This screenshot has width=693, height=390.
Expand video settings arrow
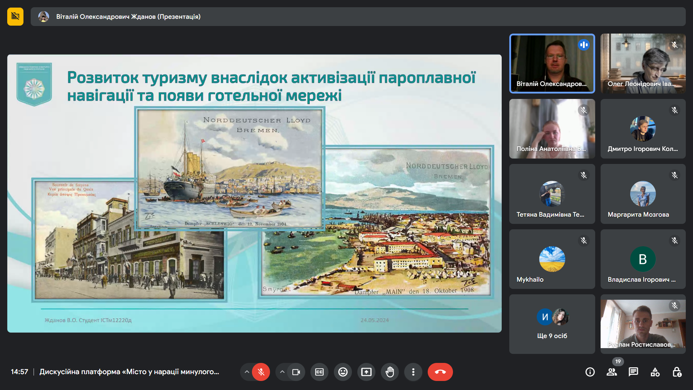[x=282, y=372]
